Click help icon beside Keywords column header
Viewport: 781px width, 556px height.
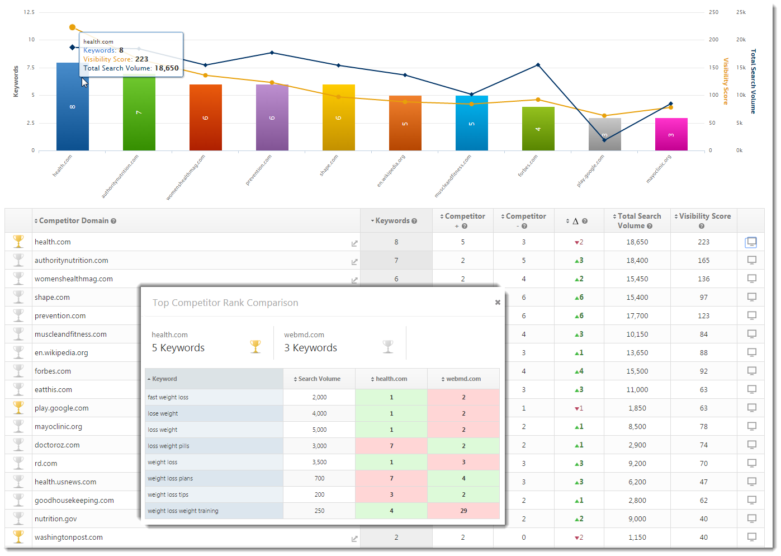click(414, 221)
